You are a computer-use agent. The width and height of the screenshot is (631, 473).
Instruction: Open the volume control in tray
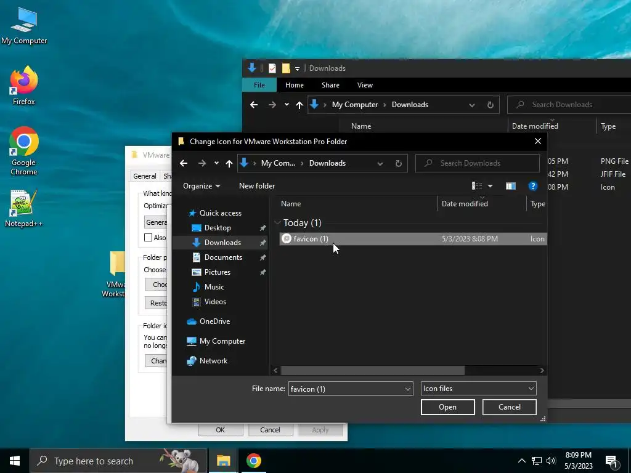551,461
